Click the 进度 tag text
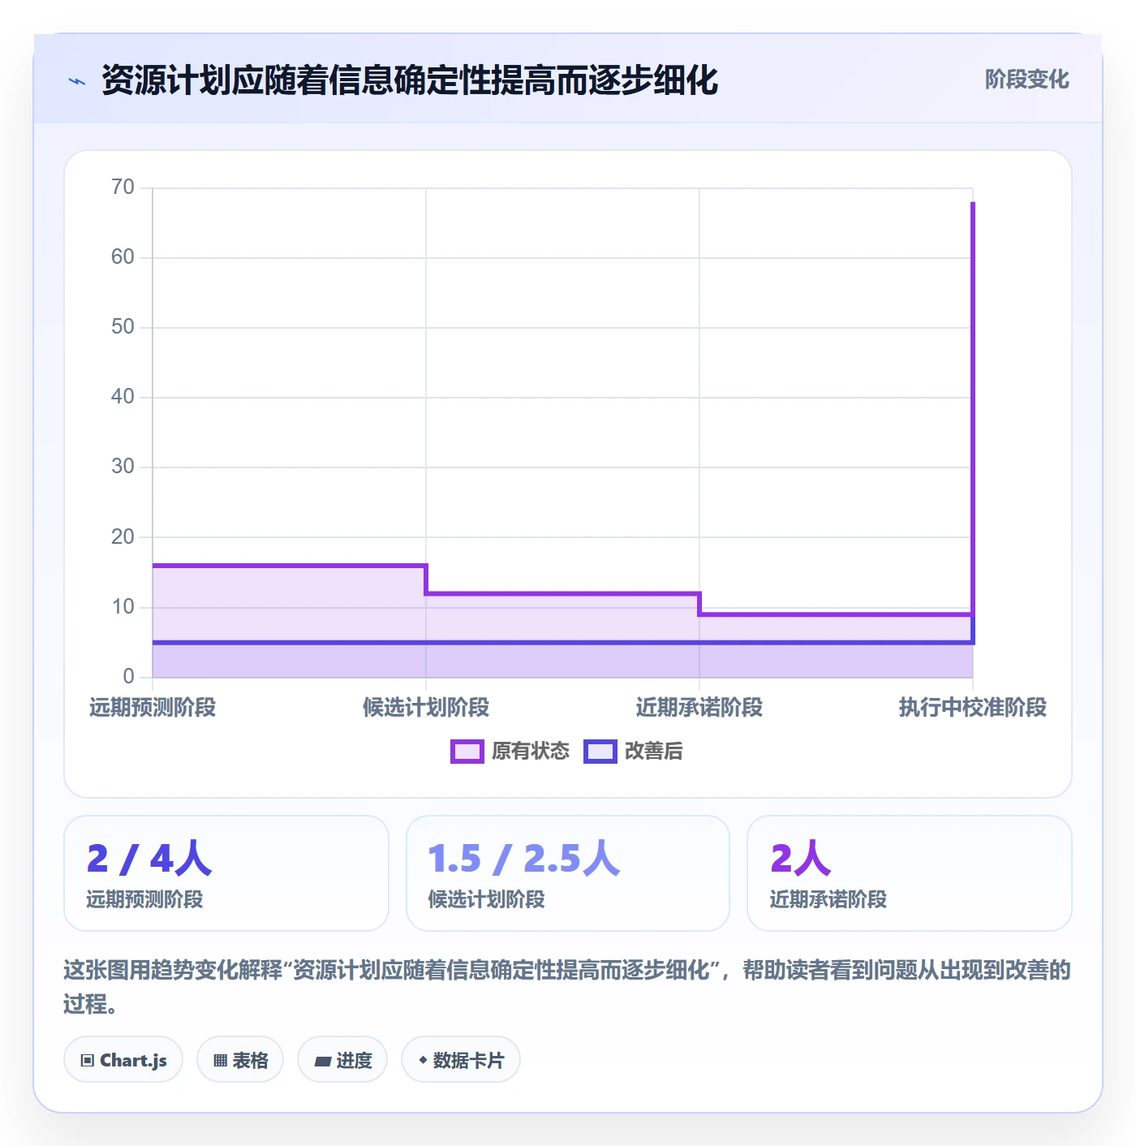The height and width of the screenshot is (1146, 1136). point(355,1060)
